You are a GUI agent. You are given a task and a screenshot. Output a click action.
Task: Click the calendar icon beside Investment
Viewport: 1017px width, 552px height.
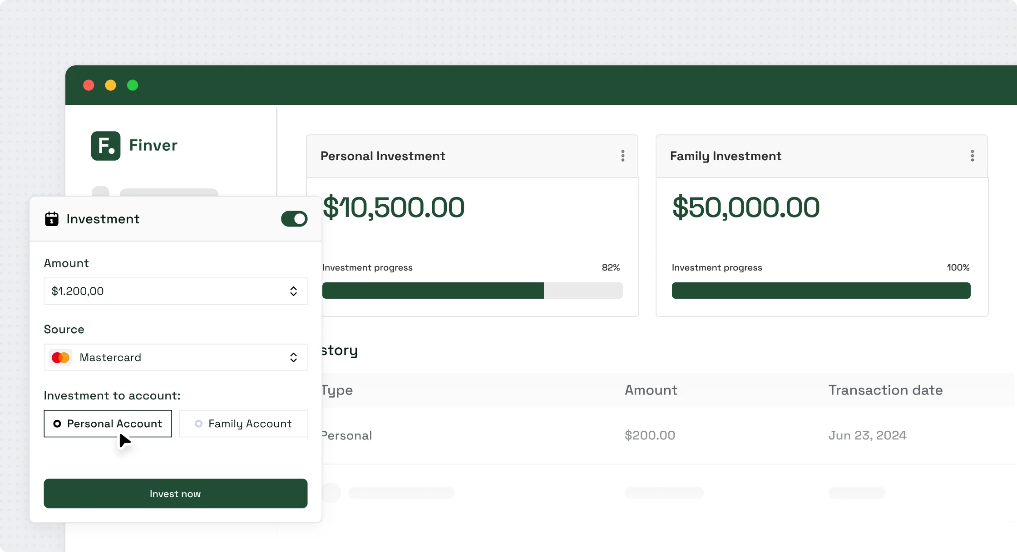tap(52, 219)
